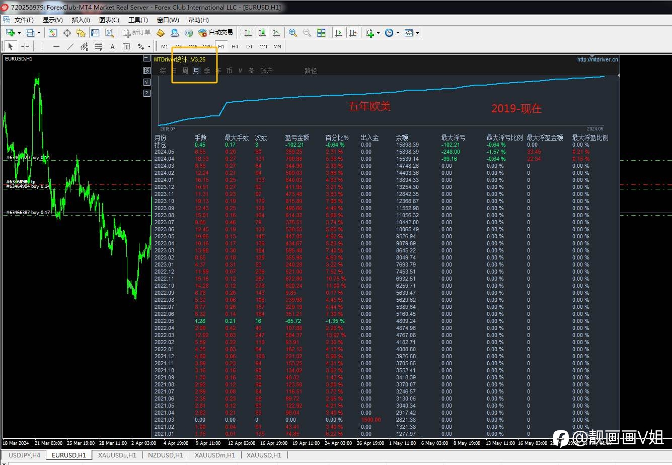Collapse MTDriver panel with minus button
The width and height of the screenshot is (672, 465).
click(x=147, y=58)
